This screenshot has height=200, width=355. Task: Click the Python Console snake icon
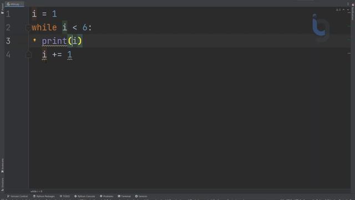coord(75,196)
